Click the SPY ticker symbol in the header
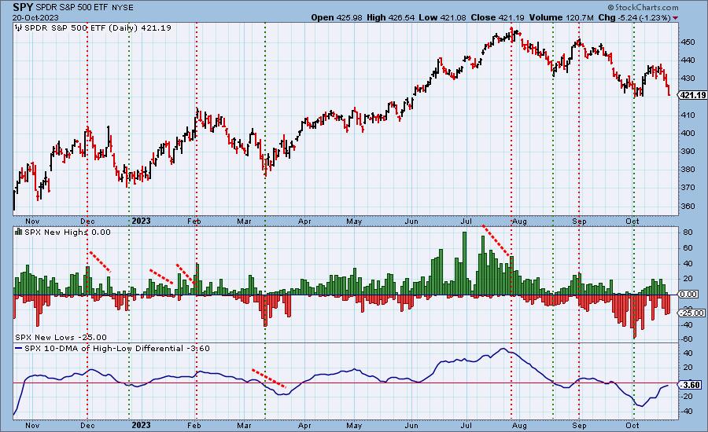708x432 pixels. [x=23, y=8]
